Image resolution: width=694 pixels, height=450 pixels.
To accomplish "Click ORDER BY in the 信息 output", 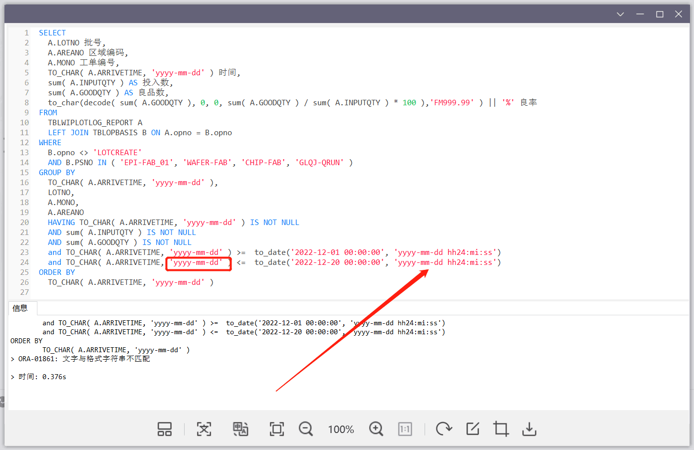I will 26,341.
